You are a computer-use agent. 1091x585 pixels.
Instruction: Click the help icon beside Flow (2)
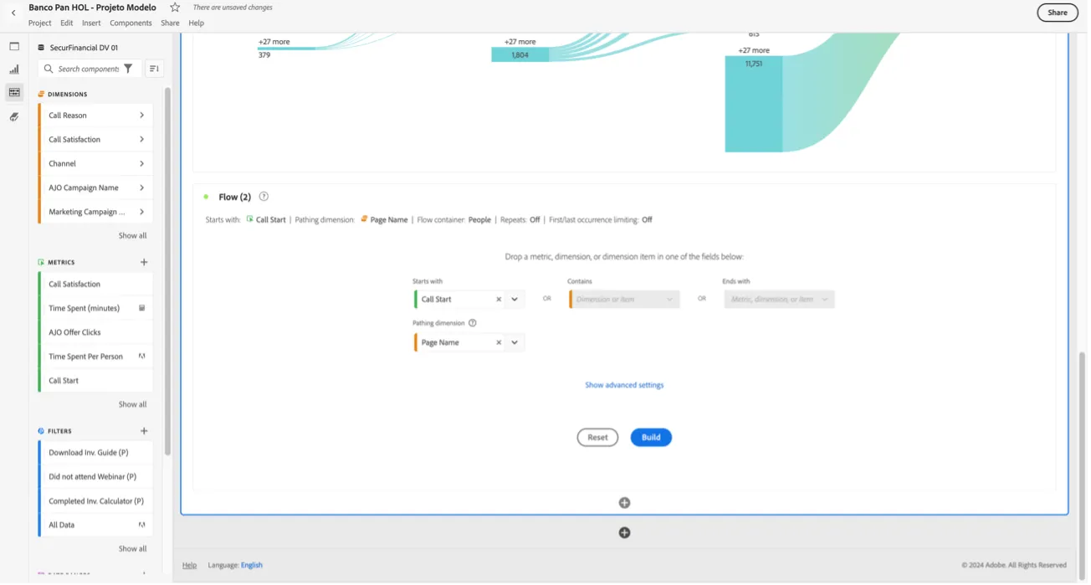click(x=264, y=197)
